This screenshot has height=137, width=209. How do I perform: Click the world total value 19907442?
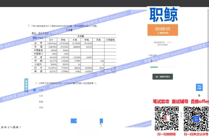52,43
